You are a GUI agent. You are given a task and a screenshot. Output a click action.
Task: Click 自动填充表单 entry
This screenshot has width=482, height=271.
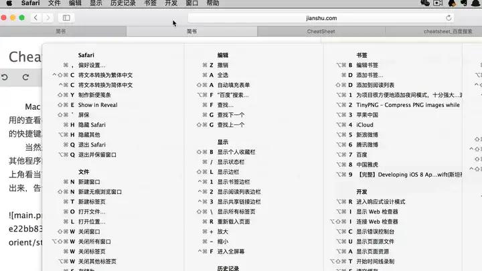pyautogui.click(x=234, y=85)
